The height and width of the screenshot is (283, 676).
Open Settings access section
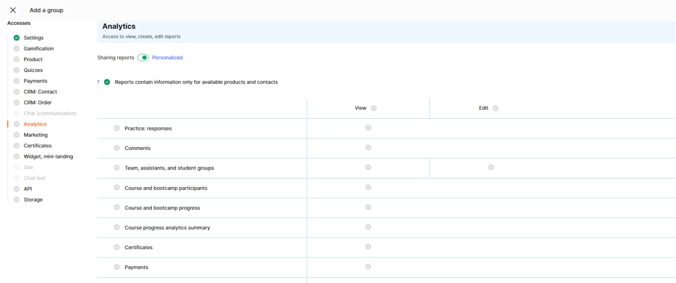point(33,38)
